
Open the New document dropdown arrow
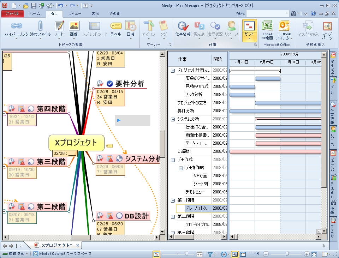19,6
